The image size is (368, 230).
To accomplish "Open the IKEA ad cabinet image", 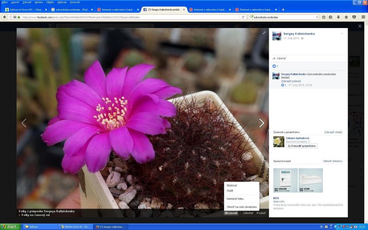I will [285, 180].
